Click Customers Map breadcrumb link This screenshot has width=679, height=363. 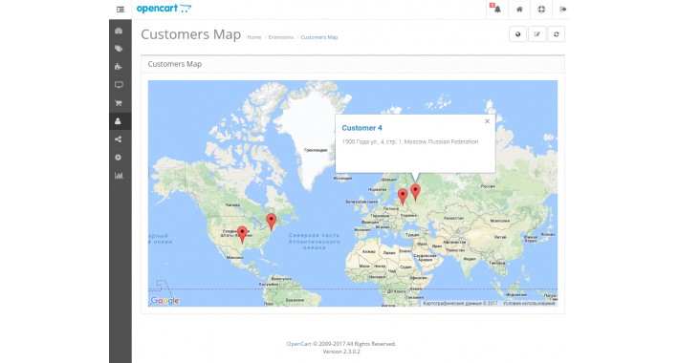coord(319,37)
